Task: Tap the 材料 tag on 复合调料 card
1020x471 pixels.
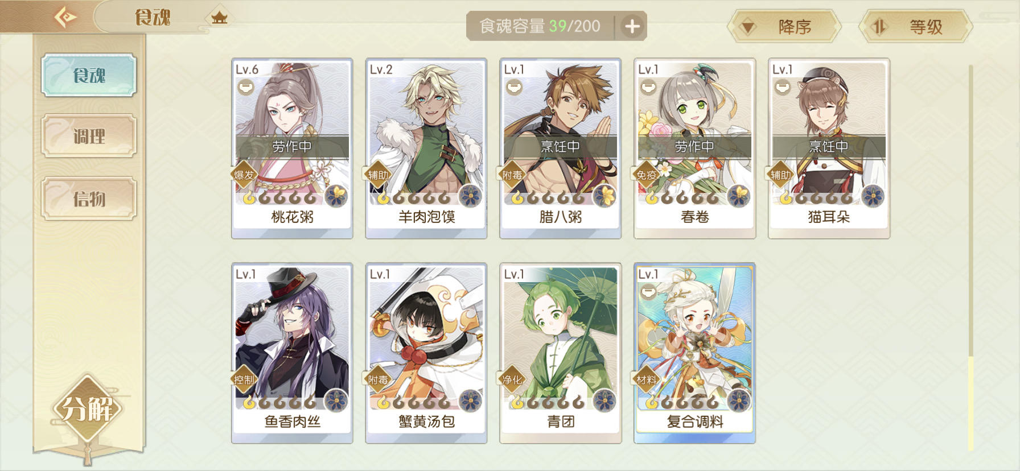Action: (x=647, y=379)
